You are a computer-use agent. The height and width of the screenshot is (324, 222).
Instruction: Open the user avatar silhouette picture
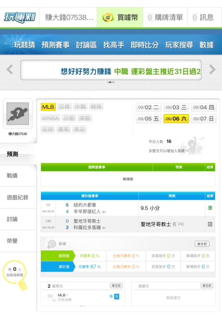click(18, 114)
